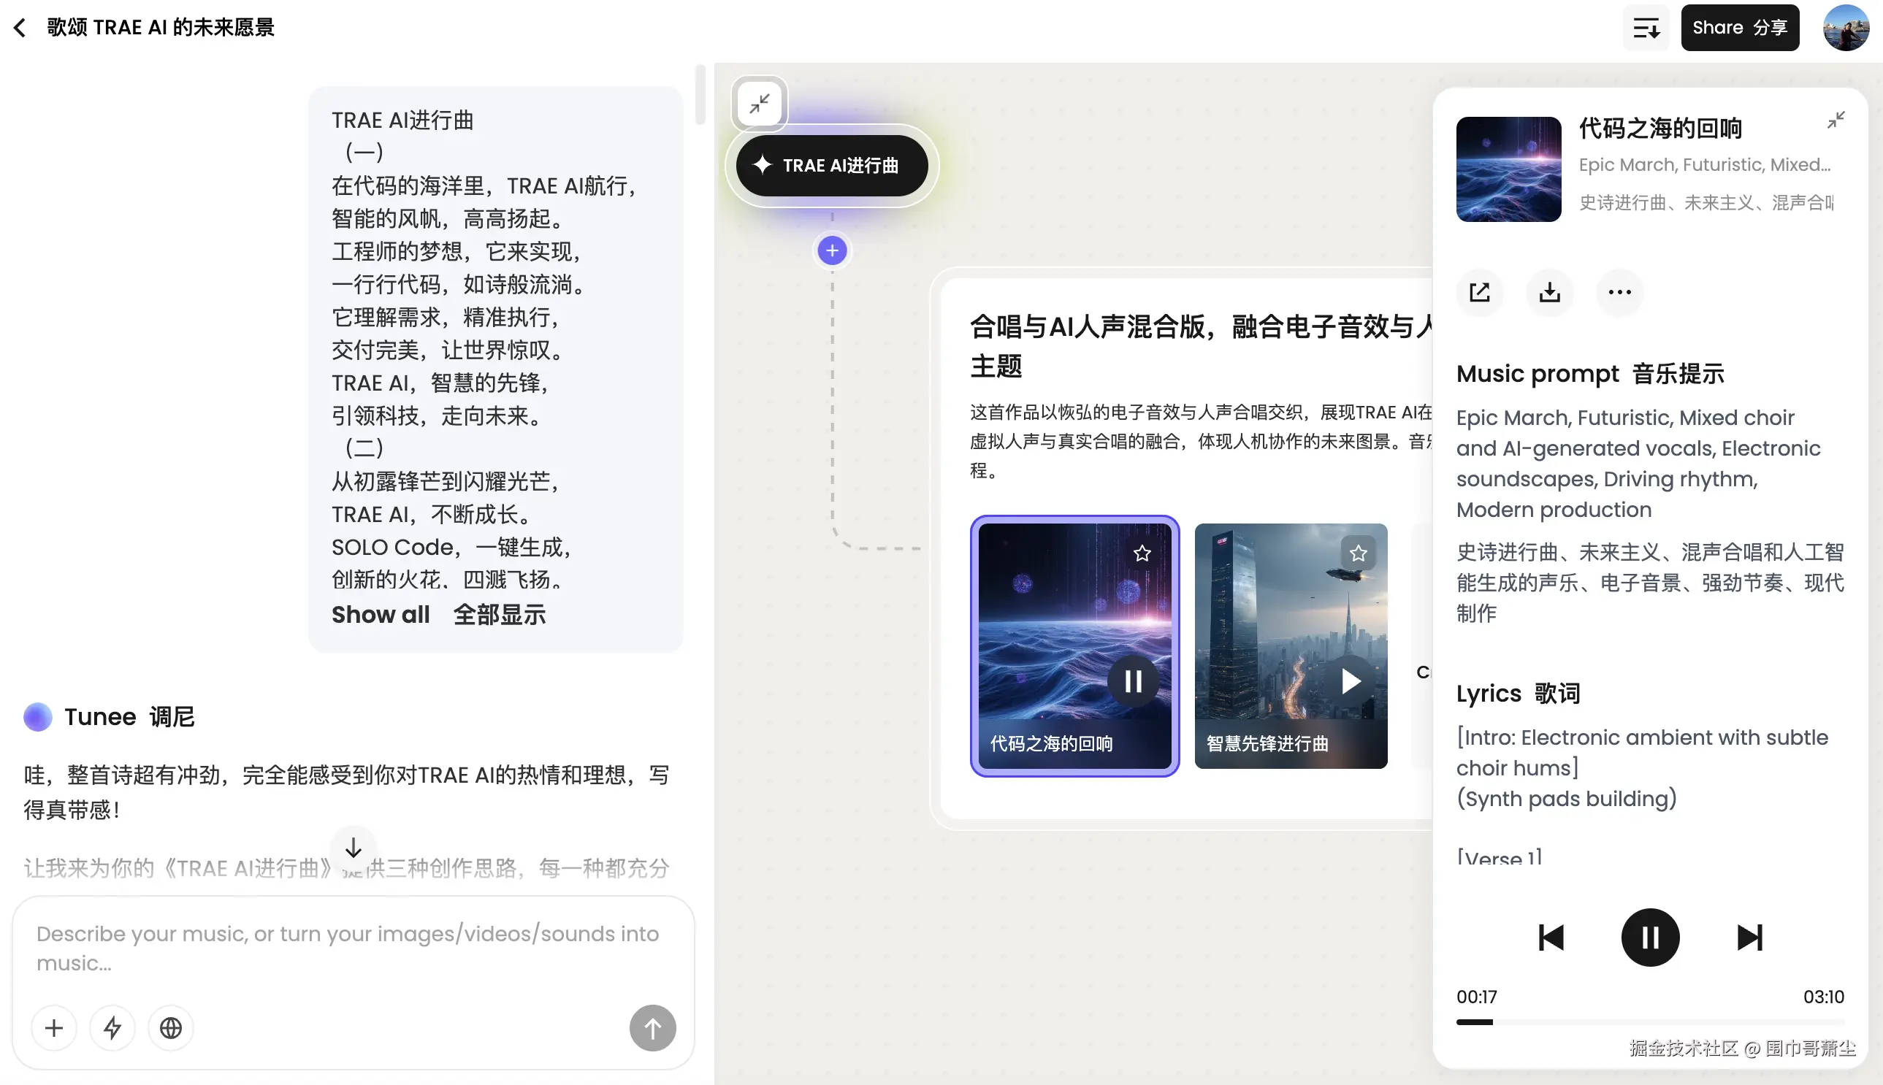Screen dimensions: 1883x1085
Task: Toggle the lightning quick mode icon
Action: pos(112,1028)
